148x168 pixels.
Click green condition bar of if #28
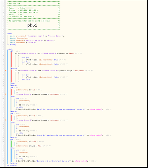point(12,144)
